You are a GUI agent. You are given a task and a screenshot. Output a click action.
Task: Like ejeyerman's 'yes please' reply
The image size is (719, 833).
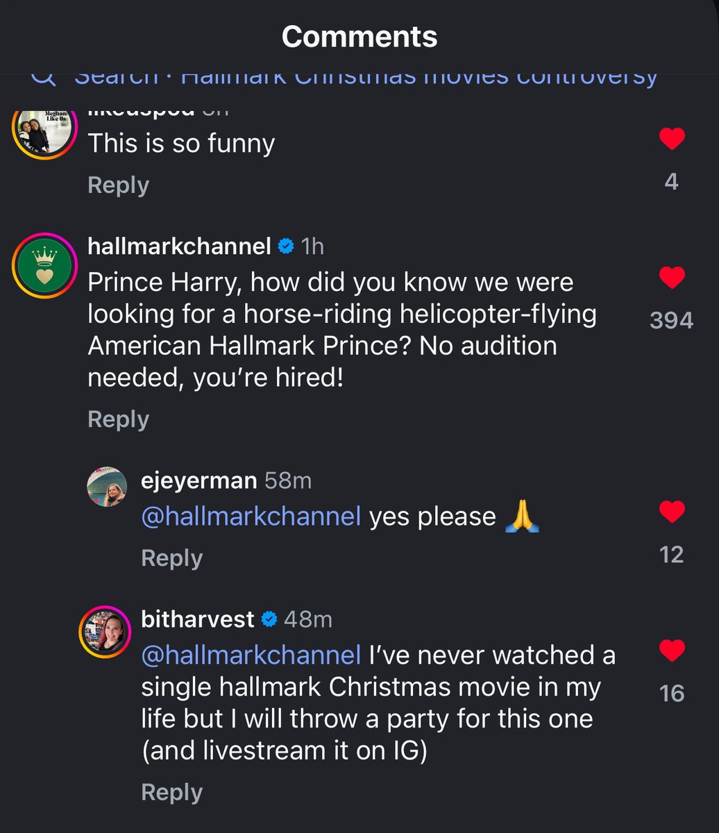[x=671, y=512]
